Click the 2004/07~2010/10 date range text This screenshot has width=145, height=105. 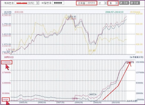(114, 12)
